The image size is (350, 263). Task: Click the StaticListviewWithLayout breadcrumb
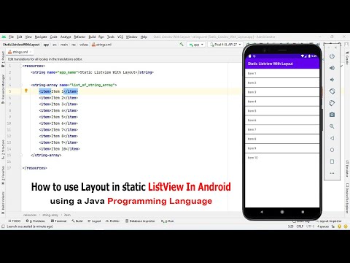tap(21, 45)
